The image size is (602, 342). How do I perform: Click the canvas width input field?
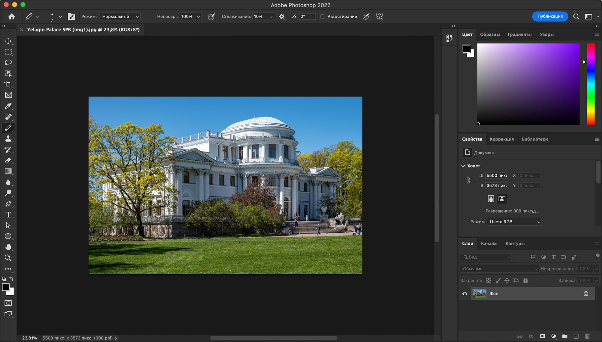[x=496, y=176]
